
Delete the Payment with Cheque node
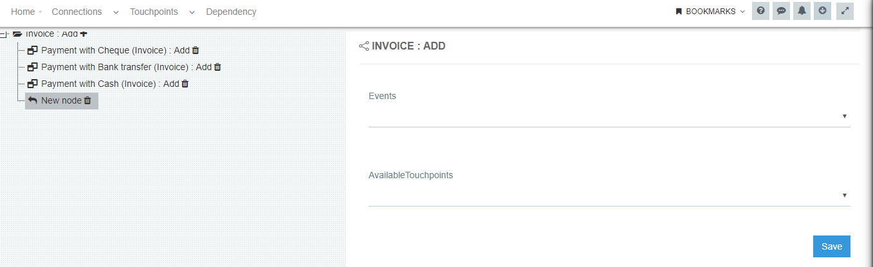point(196,50)
